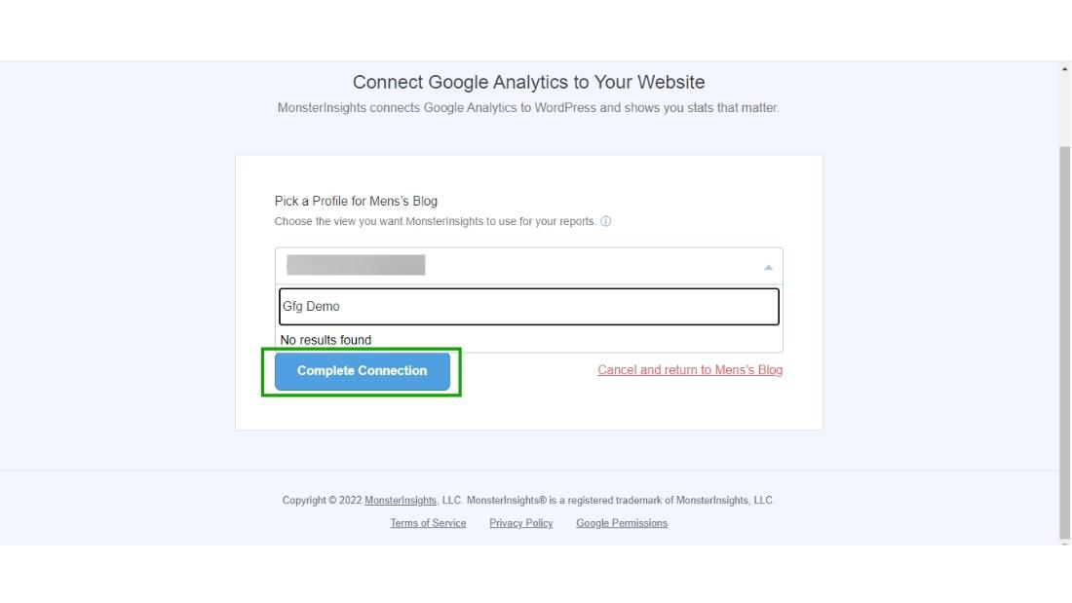This screenshot has width=1072, height=603.
Task: Open the Terms of Service link
Action: click(428, 523)
